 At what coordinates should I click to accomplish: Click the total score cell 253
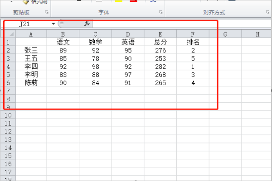(160, 58)
